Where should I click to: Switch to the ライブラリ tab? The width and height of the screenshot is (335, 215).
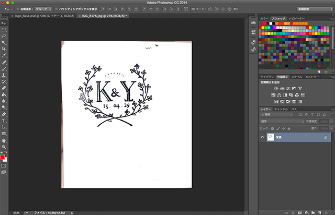[267, 77]
